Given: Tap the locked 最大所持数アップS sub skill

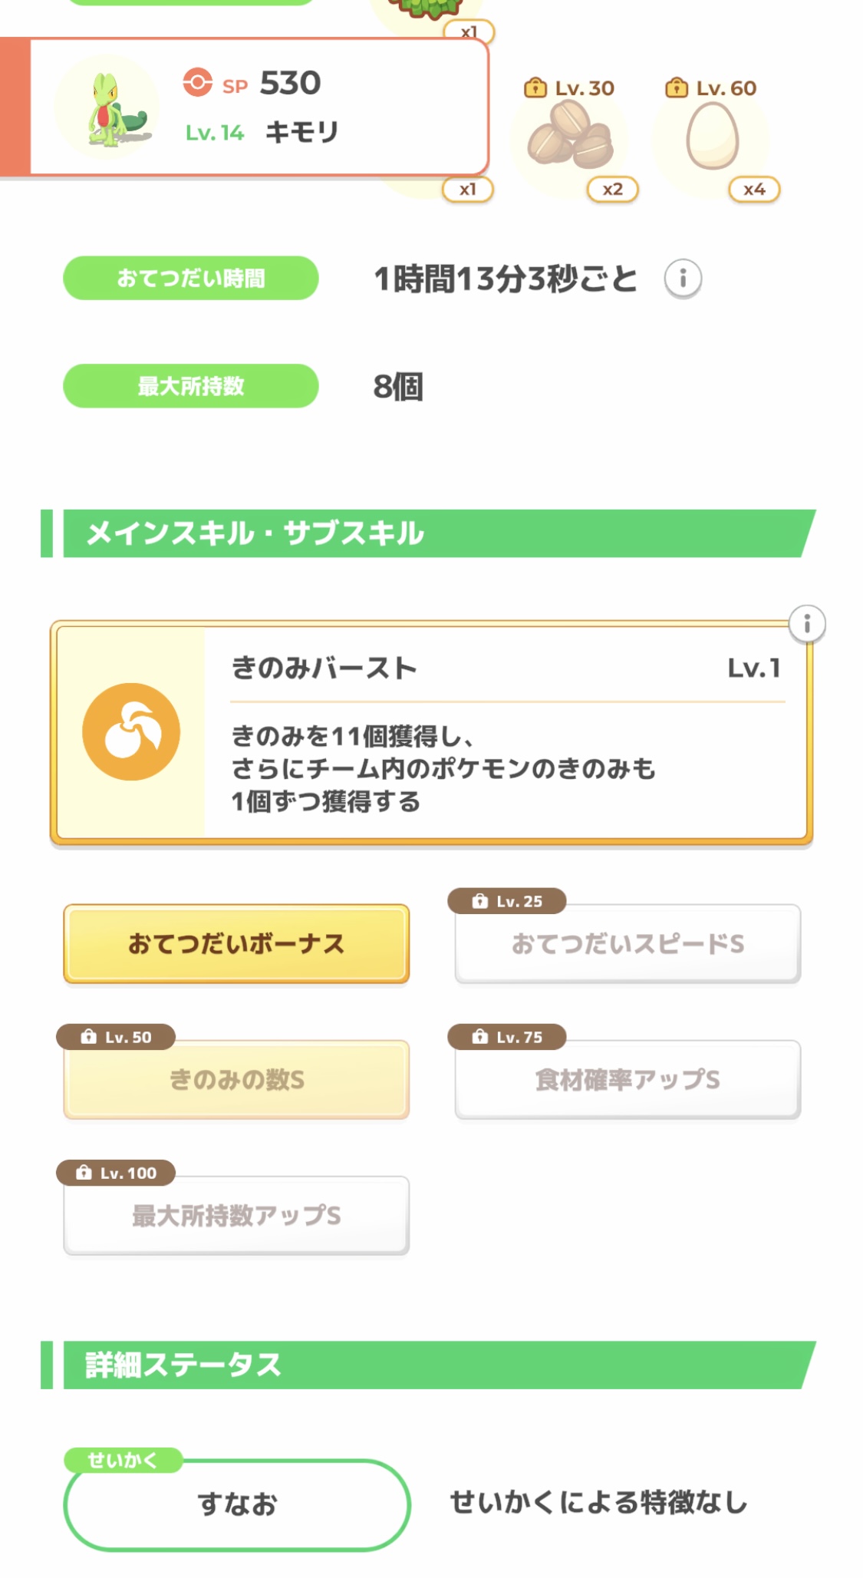Looking at the screenshot, I should pos(236,1216).
